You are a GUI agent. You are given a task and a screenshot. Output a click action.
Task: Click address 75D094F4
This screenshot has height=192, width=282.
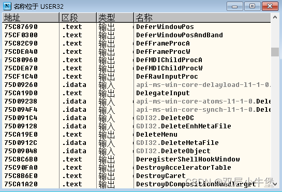coord(21,110)
